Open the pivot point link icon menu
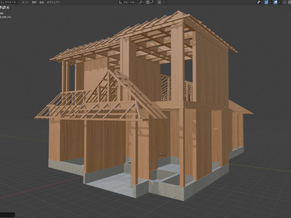 141,2
